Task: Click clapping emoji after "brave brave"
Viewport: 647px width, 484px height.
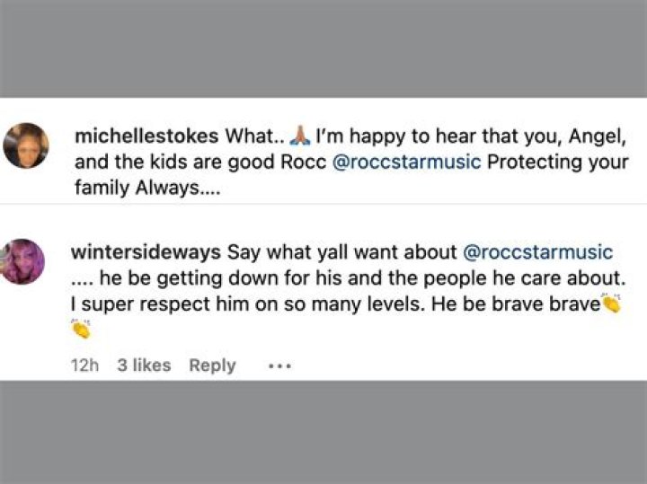Action: pyautogui.click(x=612, y=304)
